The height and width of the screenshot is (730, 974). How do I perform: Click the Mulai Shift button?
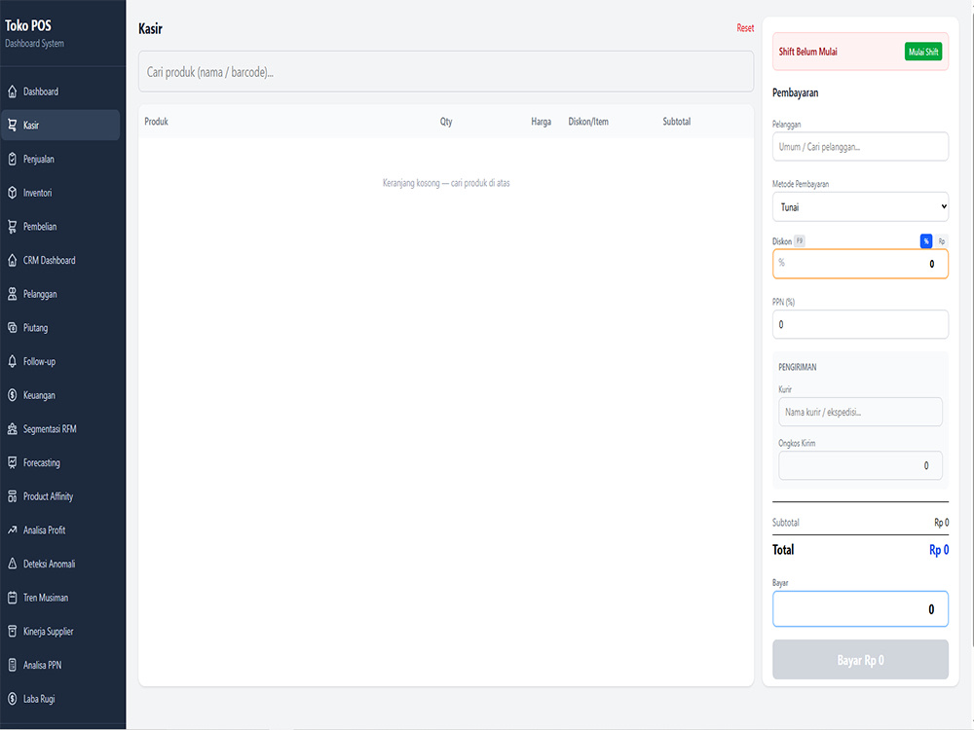coord(923,53)
